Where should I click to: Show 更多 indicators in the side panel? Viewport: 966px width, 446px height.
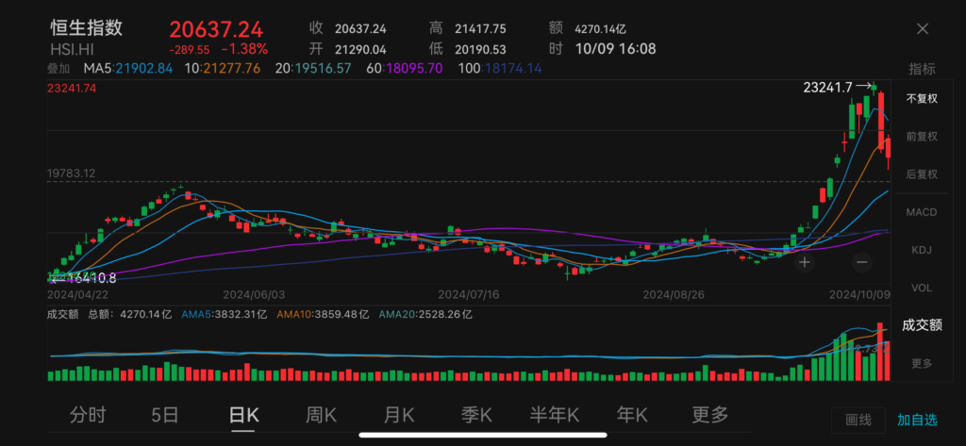(922, 363)
